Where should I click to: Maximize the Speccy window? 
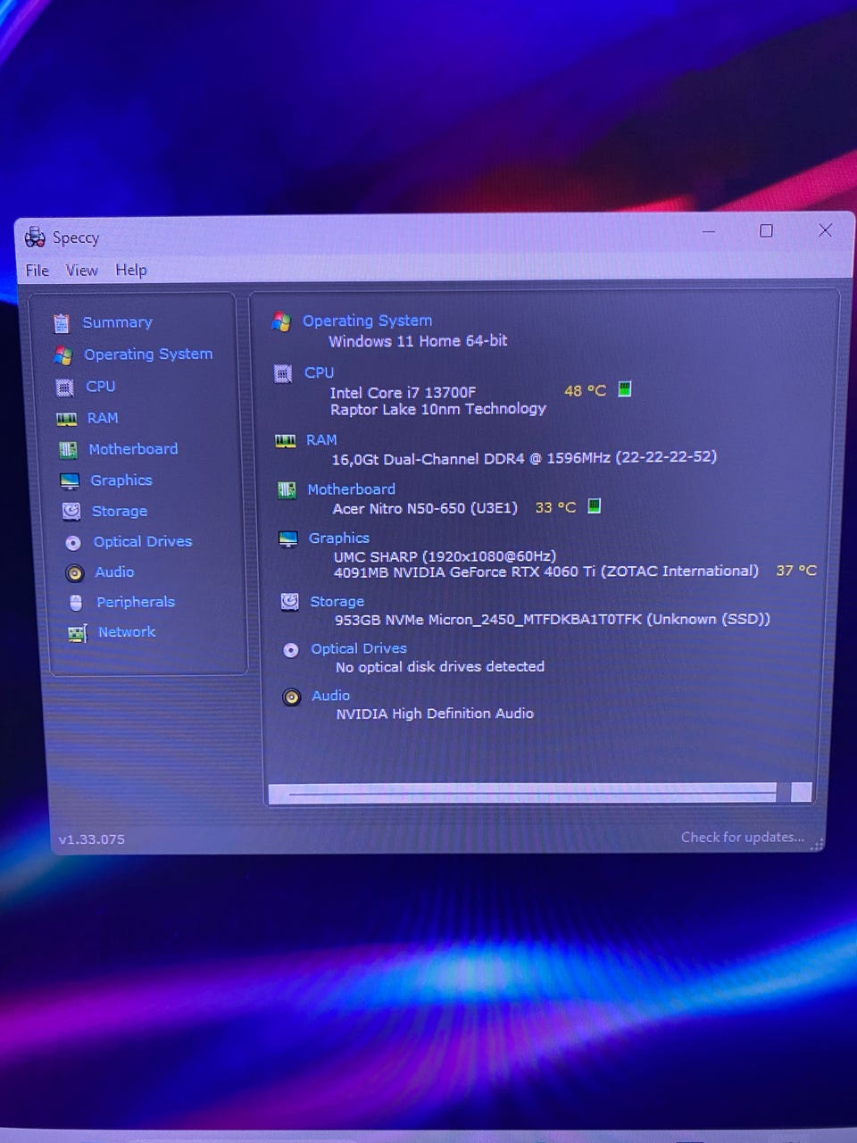click(x=766, y=230)
